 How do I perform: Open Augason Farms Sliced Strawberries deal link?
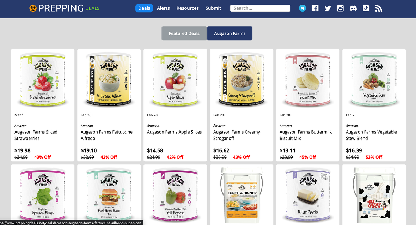click(36, 135)
